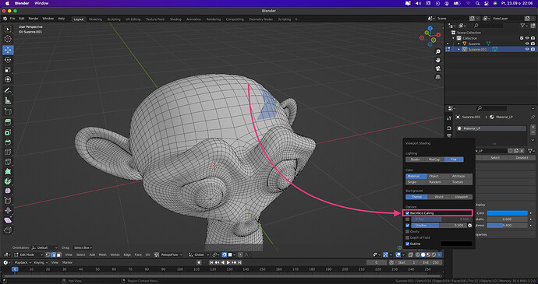Play the animation in timeline

coord(228,263)
